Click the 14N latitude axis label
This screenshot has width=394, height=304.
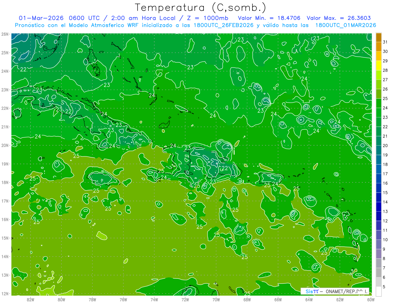[5, 256]
